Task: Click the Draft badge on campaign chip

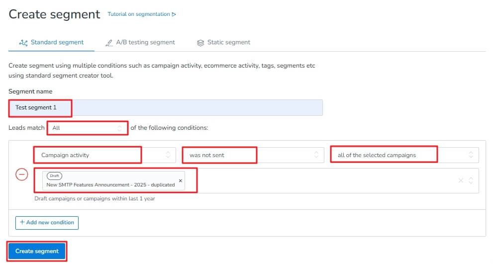Action: pos(55,176)
